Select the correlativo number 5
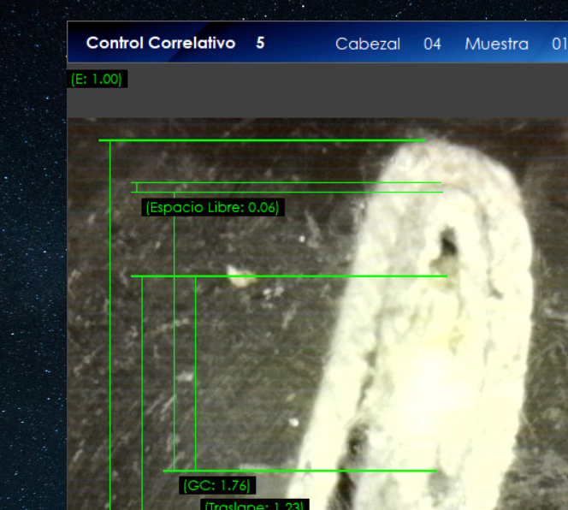Viewport: 568px width, 510px height. 260,43
